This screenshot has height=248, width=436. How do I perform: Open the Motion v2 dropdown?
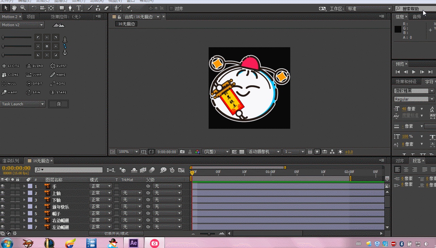pos(22,25)
